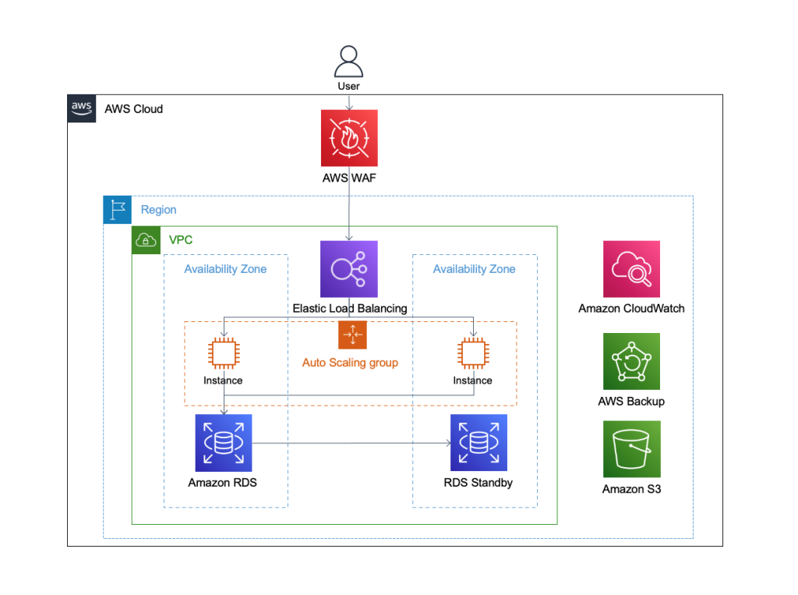The image size is (798, 595).
Task: Select the Amazon CloudWatch icon
Action: [631, 269]
